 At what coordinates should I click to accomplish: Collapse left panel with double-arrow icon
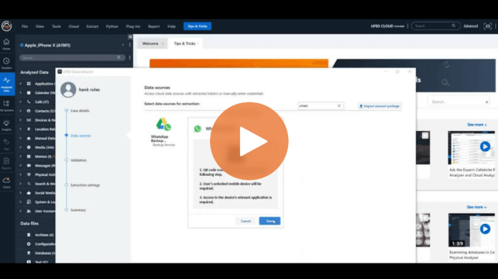[x=130, y=37]
